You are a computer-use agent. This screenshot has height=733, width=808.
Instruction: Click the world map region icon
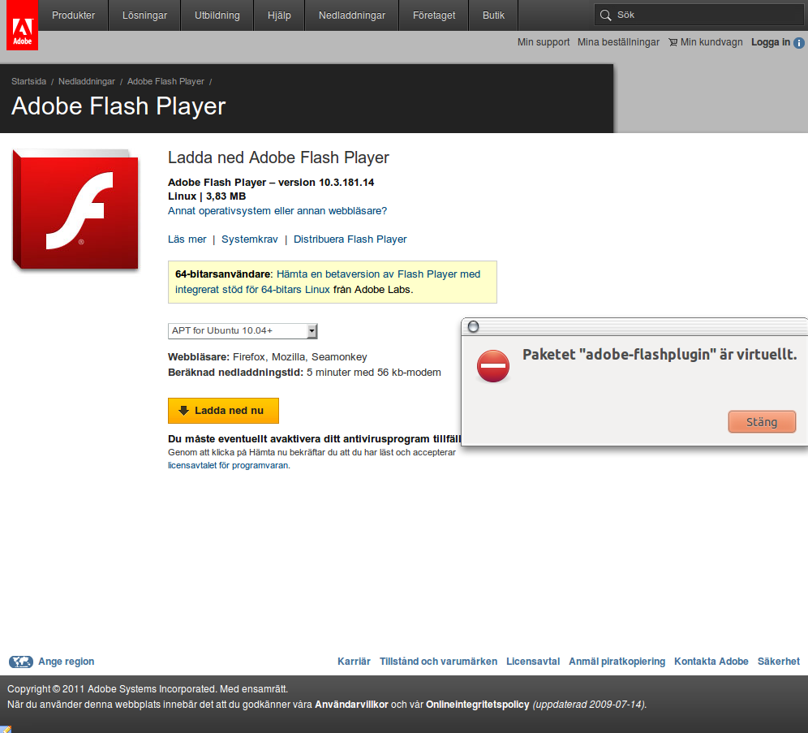pyautogui.click(x=21, y=662)
